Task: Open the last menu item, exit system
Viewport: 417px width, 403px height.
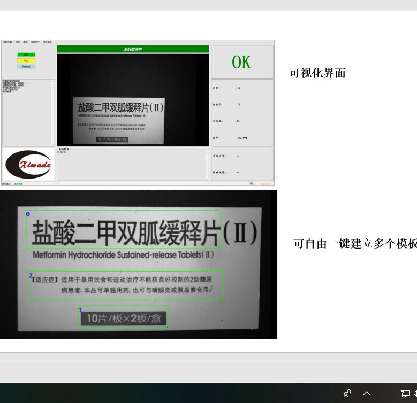Action: click(47, 42)
